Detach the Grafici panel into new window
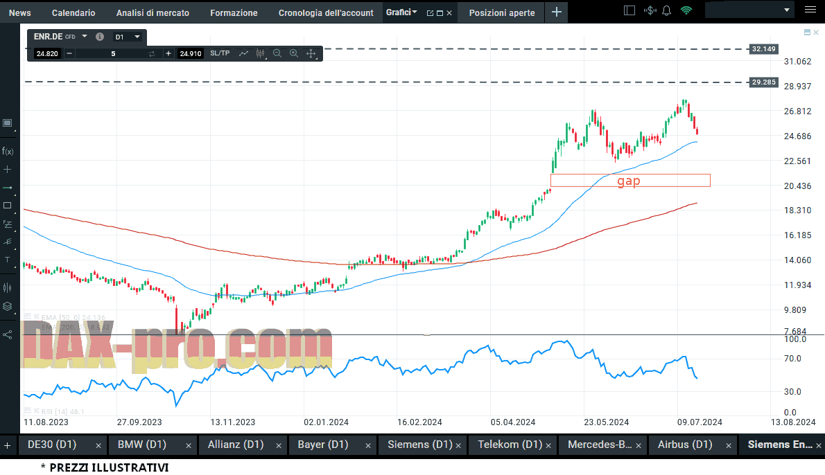Image resolution: width=825 pixels, height=475 pixels. [x=430, y=13]
